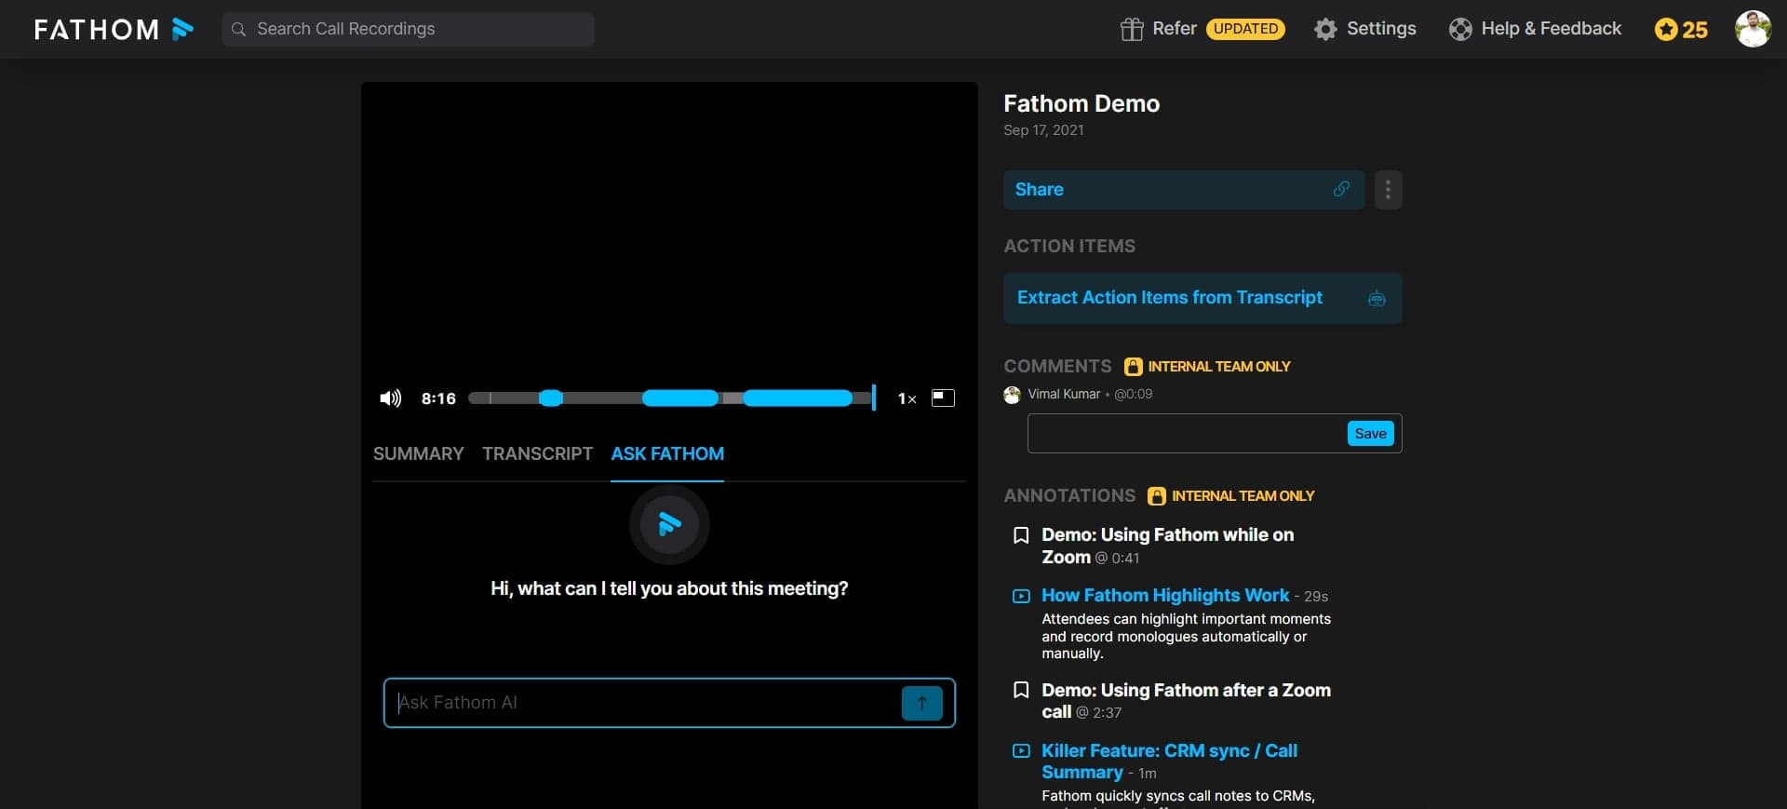Focus the Search Call Recordings field
This screenshot has height=809, width=1787.
coord(408,29)
